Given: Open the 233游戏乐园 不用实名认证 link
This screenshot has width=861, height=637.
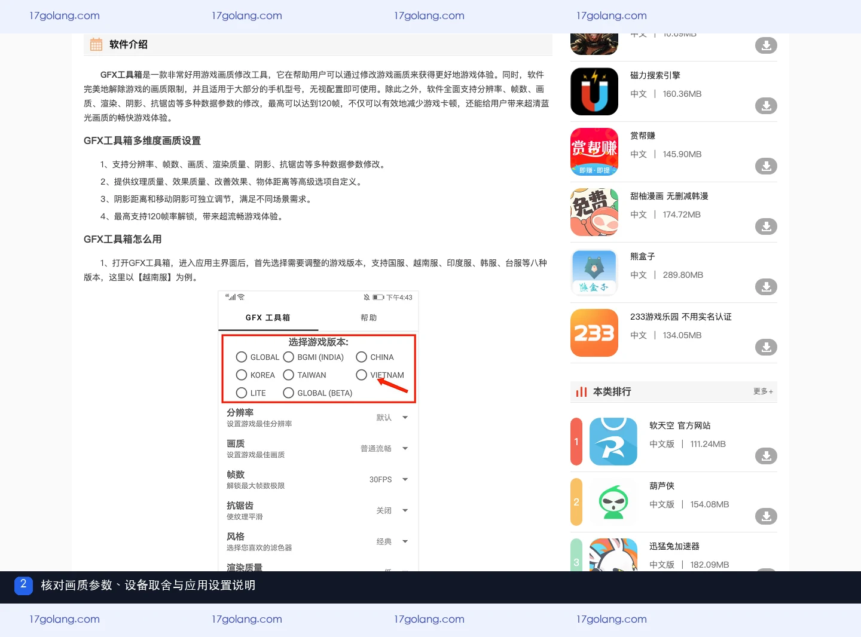Looking at the screenshot, I should 681,317.
